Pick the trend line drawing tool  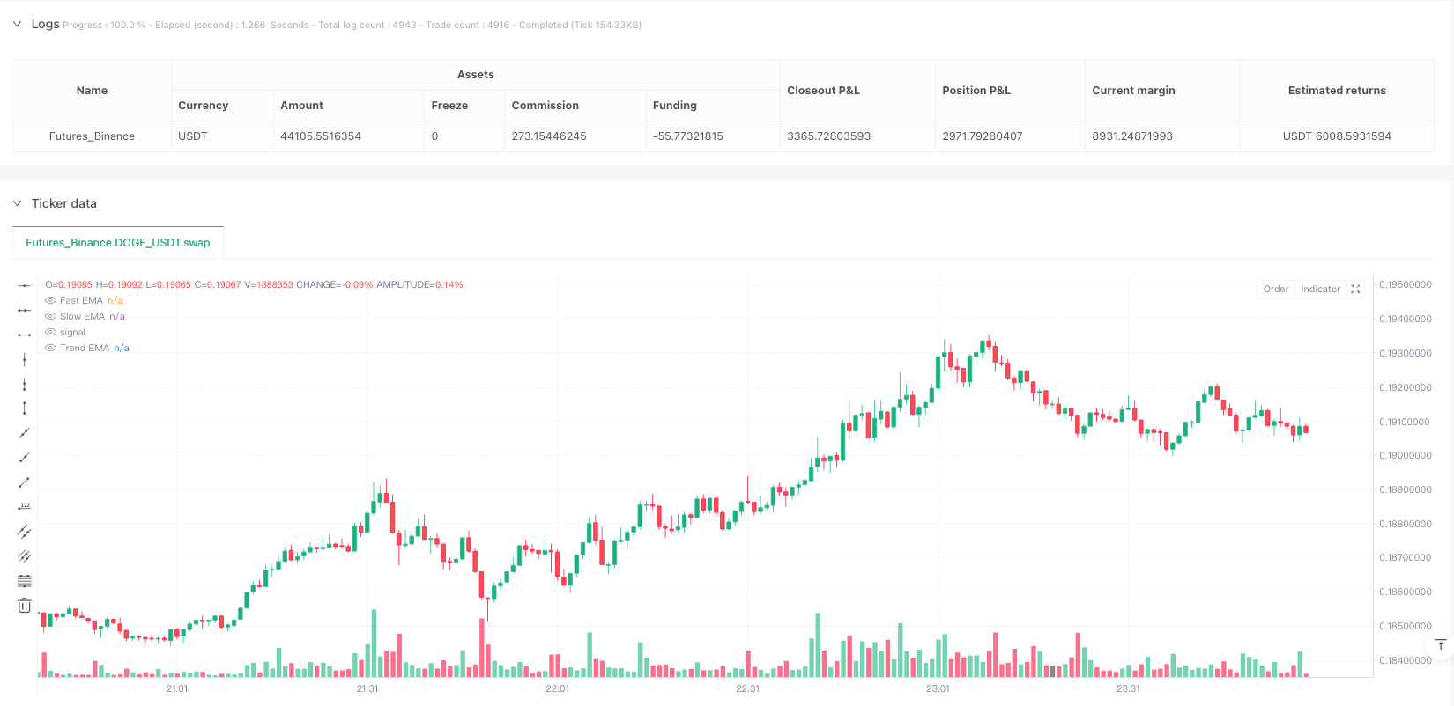24,482
